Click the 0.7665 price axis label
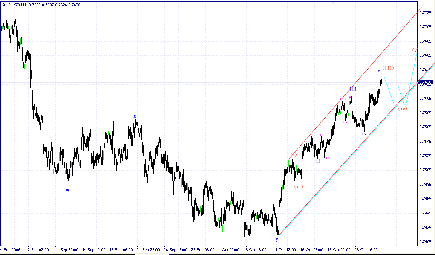 tap(425, 55)
